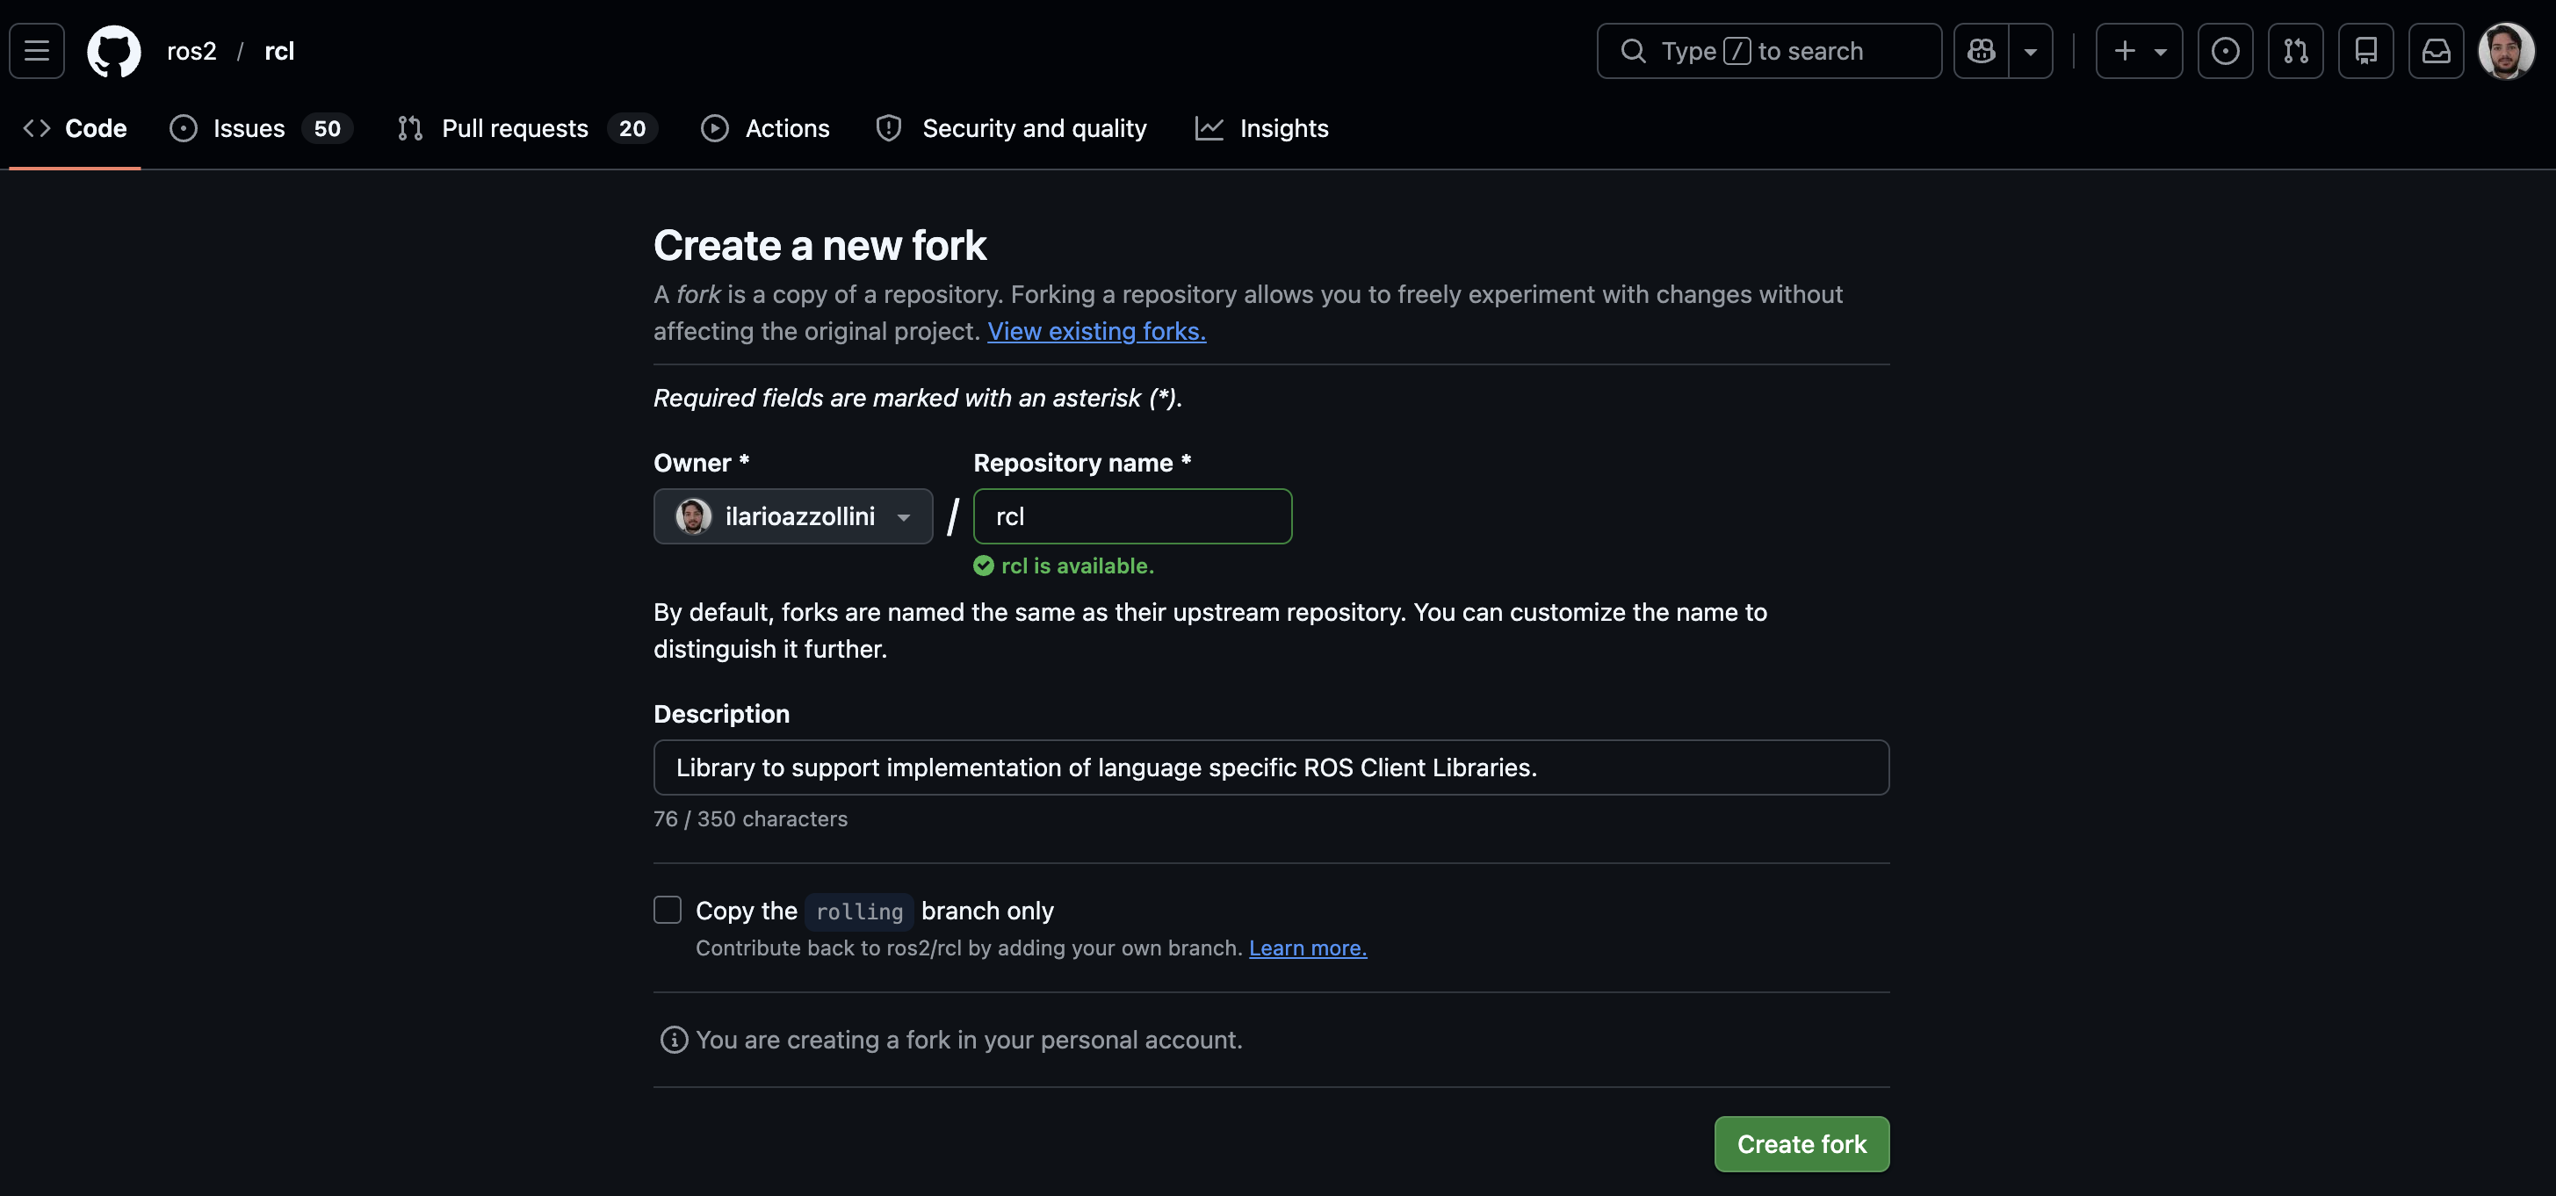Image resolution: width=2556 pixels, height=1196 pixels.
Task: Open the Learn more link
Action: (x=1307, y=948)
